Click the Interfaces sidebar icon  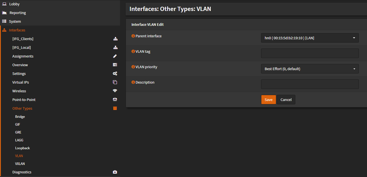pyautogui.click(x=4, y=30)
